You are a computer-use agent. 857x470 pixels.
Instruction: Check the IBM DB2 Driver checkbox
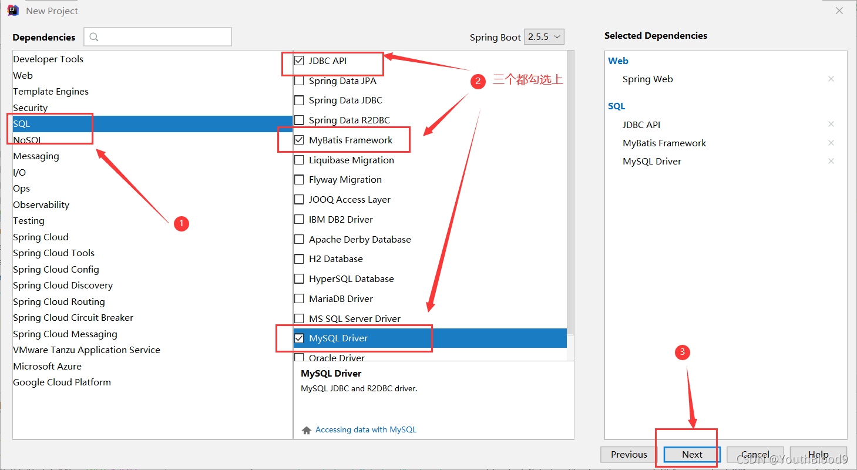click(299, 219)
